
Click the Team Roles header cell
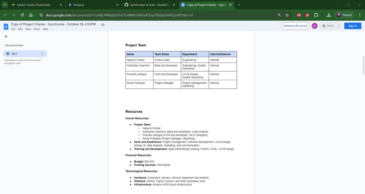pos(167,54)
